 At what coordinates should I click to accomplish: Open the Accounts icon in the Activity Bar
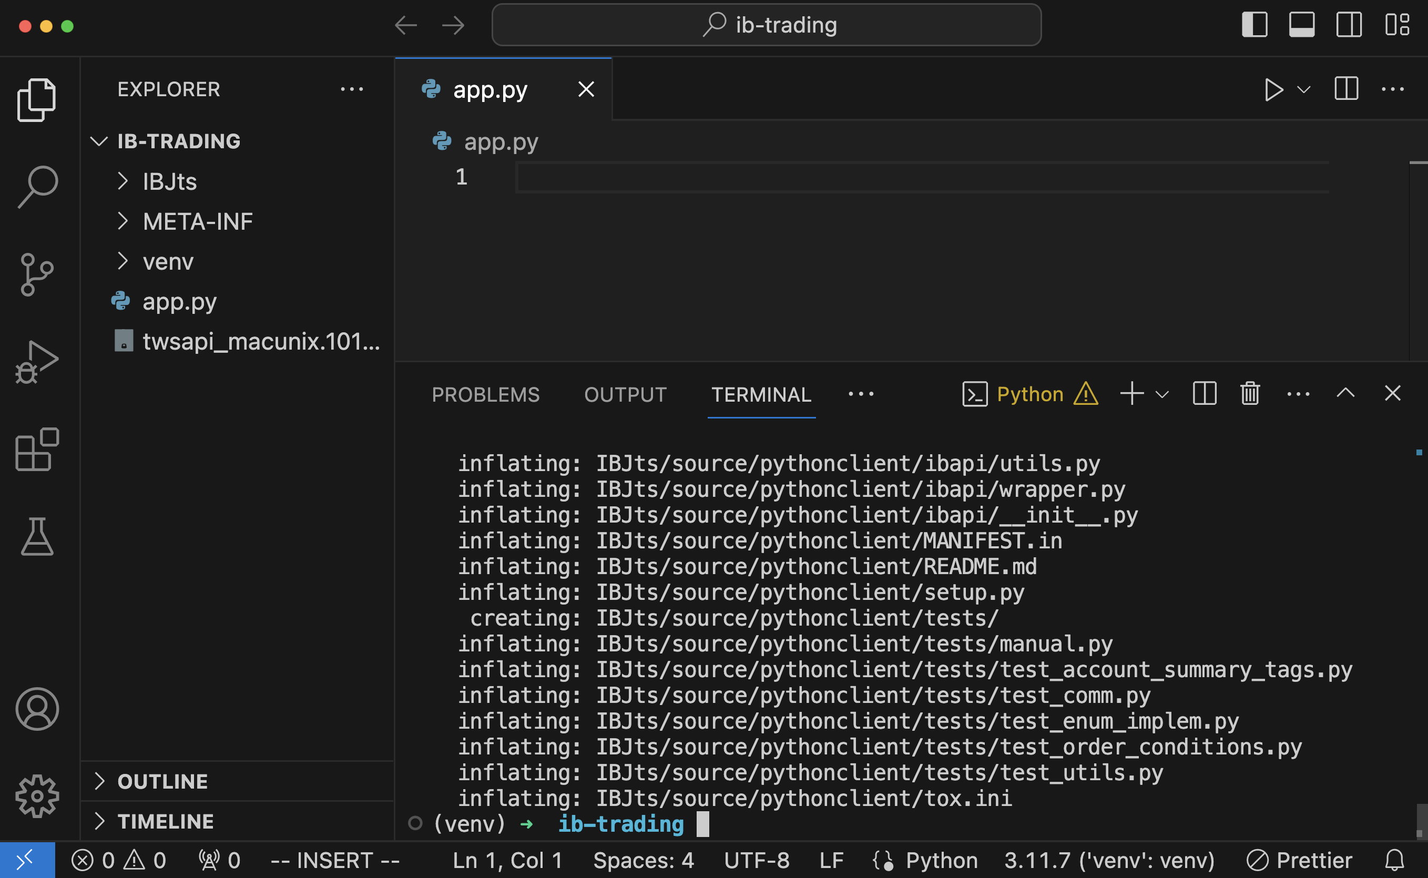(x=37, y=708)
